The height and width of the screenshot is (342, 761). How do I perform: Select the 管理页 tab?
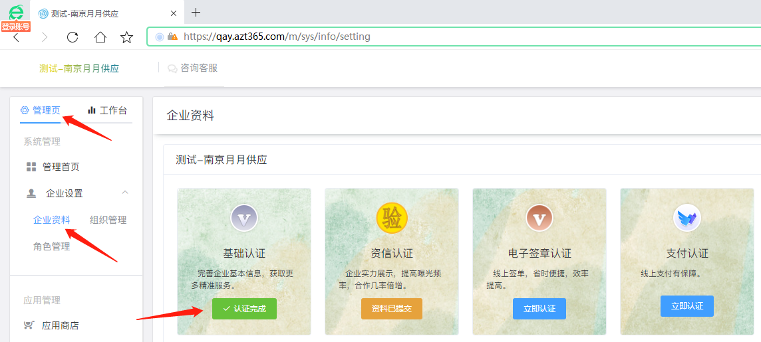point(41,110)
